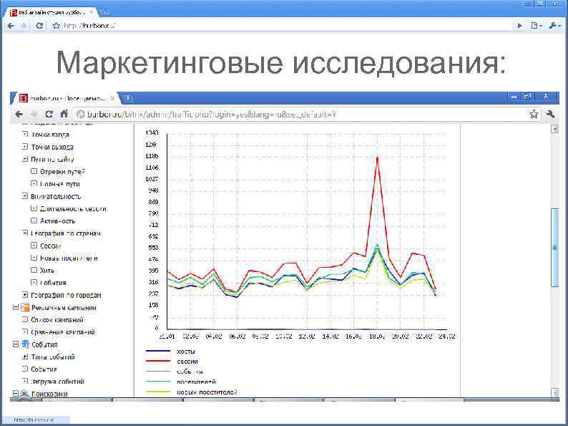Image resolution: width=568 pixels, height=426 pixels.
Task: Open outer browser page menu icon
Action: 536,26
